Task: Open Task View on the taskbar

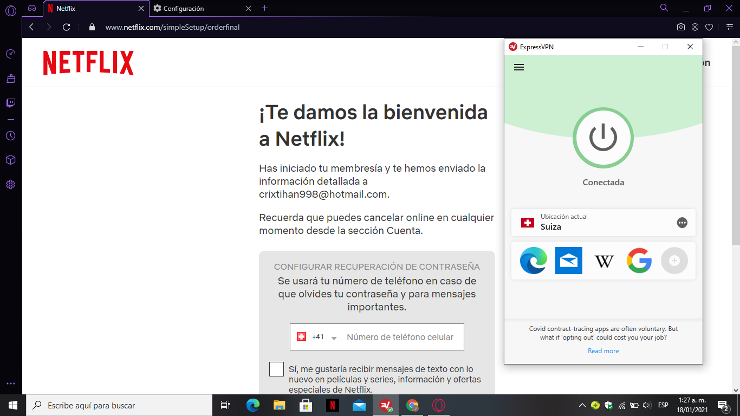Action: tap(225, 405)
